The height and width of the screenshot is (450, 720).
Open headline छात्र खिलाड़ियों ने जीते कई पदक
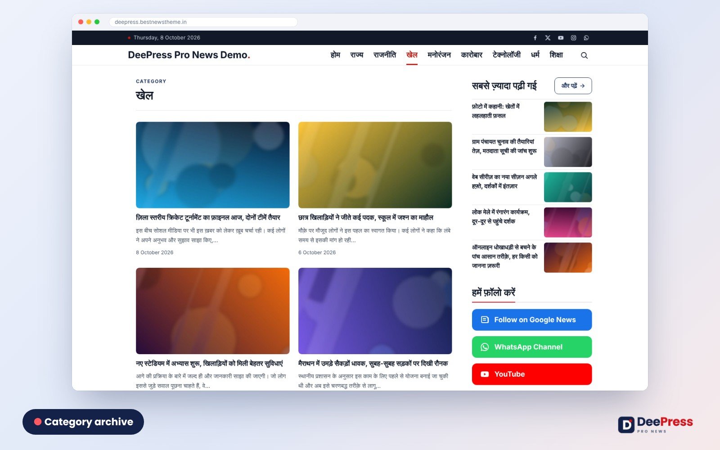coord(366,217)
